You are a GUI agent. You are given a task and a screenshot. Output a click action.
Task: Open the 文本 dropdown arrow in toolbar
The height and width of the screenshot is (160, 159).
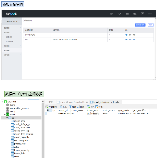pos(68,107)
